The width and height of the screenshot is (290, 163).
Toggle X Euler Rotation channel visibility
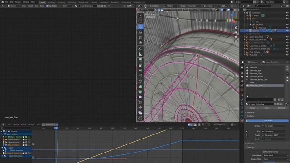[x=6, y=140]
